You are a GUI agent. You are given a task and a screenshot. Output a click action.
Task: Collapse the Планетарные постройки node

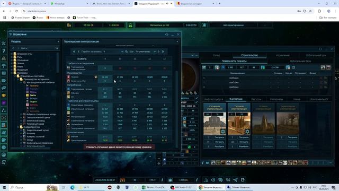click(x=15, y=76)
